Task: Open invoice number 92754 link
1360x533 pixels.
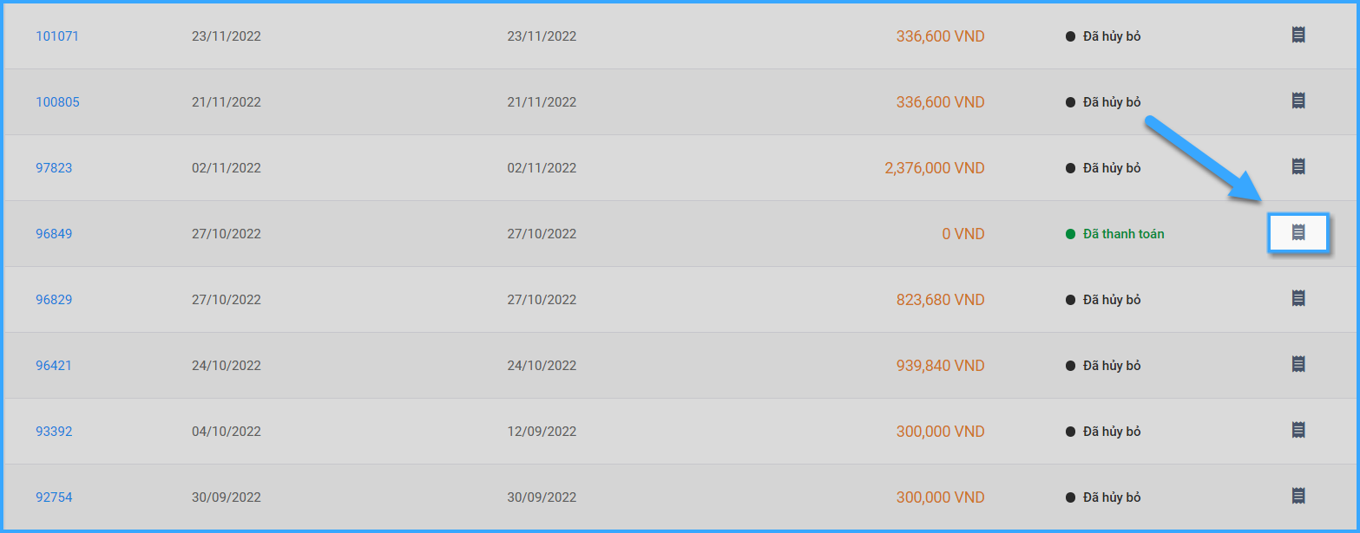Action: pos(54,497)
